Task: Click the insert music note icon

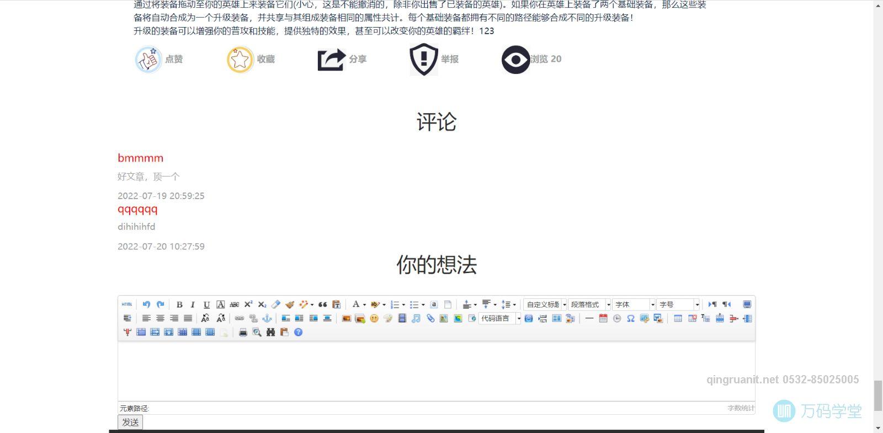Action: tap(416, 318)
